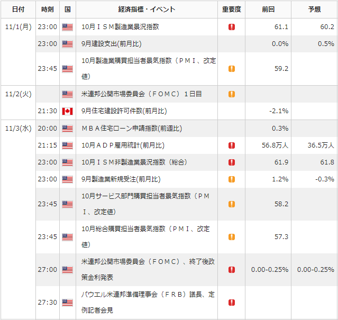The height and width of the screenshot is (320, 338).
Task: Click the US flag in the FOMC 1日目 row
Action: [68, 94]
